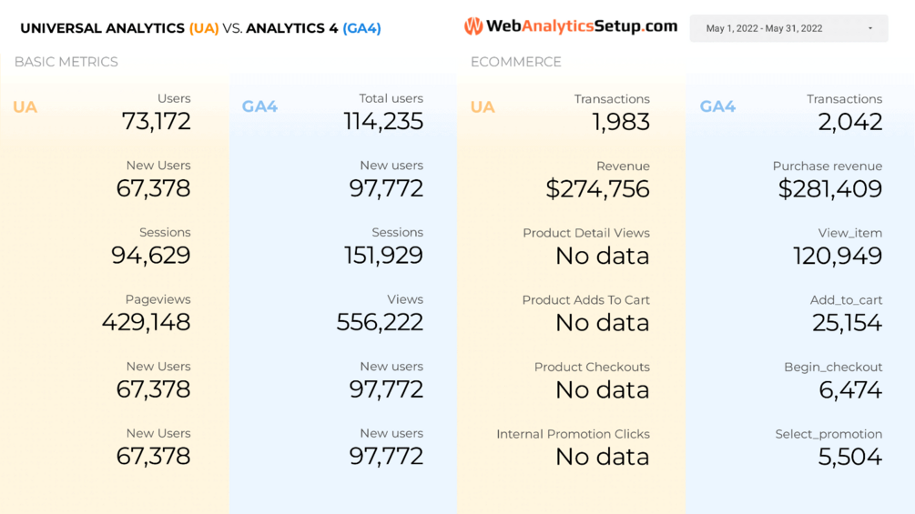Click the UA Transactions value 1,983

(x=621, y=122)
